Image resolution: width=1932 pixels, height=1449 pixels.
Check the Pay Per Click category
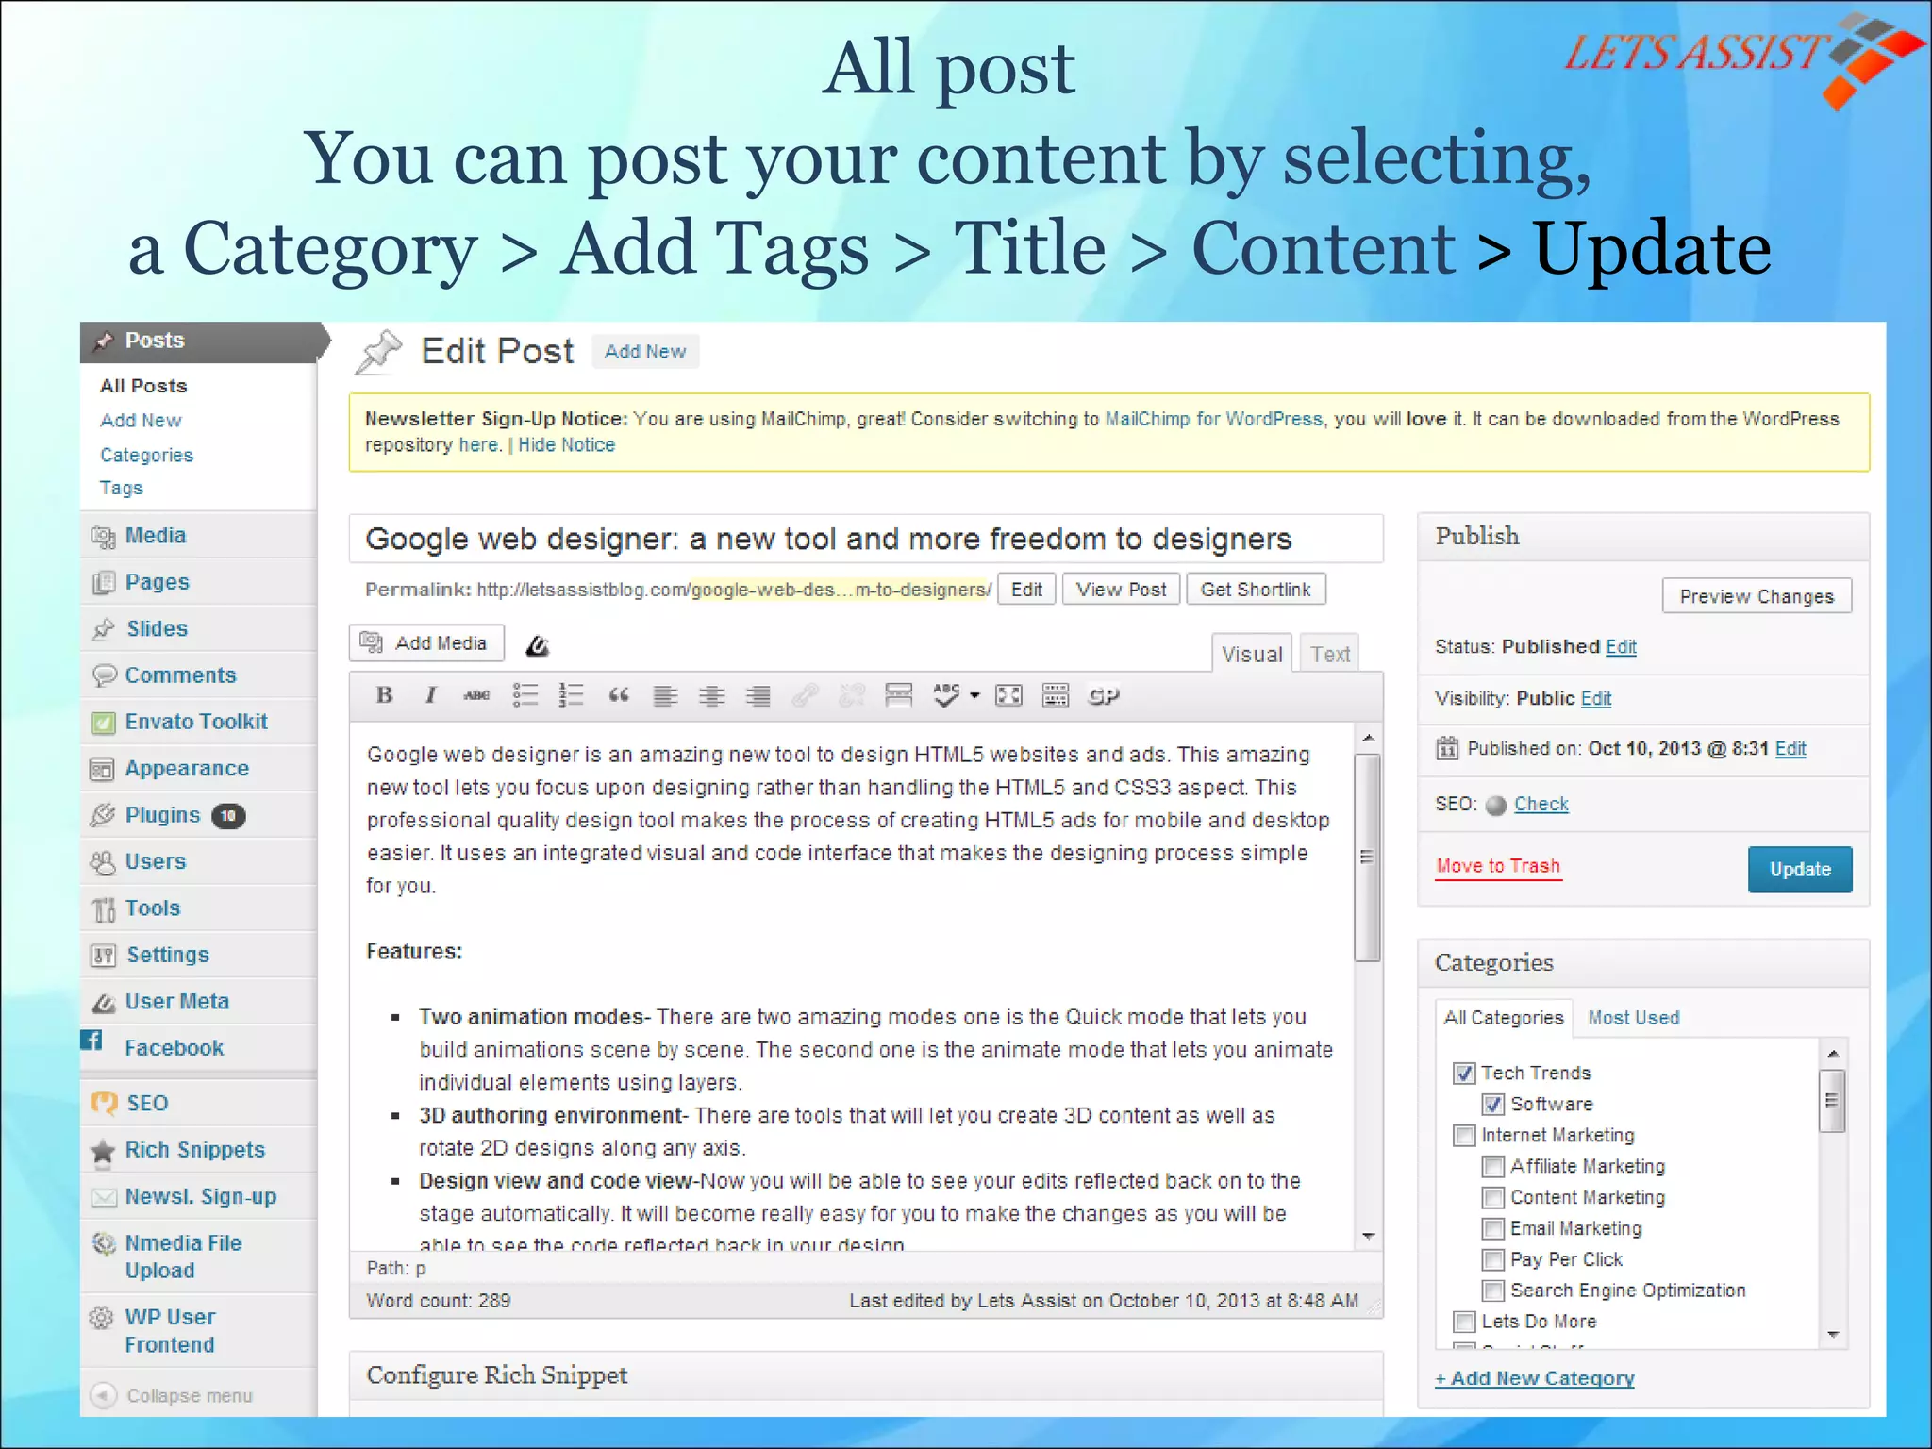click(x=1493, y=1260)
